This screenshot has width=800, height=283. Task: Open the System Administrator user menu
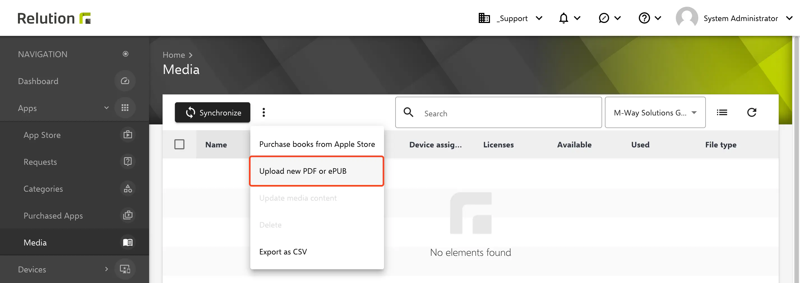coord(740,18)
